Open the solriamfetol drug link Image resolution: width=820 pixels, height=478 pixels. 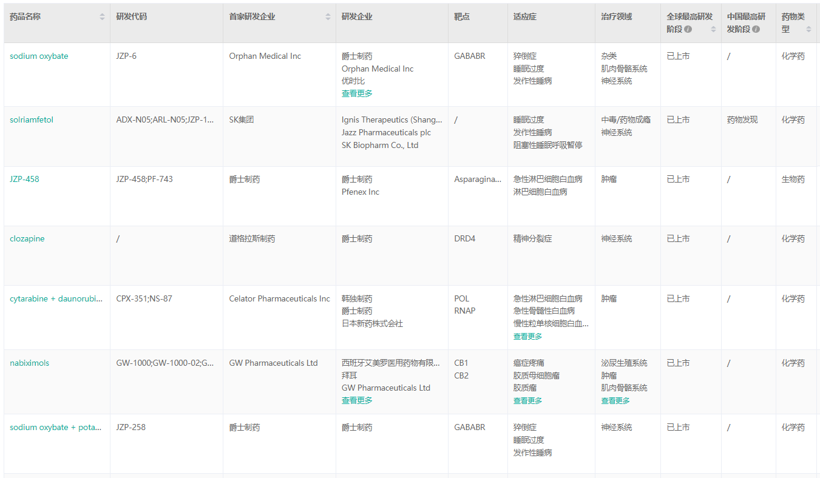pos(32,119)
